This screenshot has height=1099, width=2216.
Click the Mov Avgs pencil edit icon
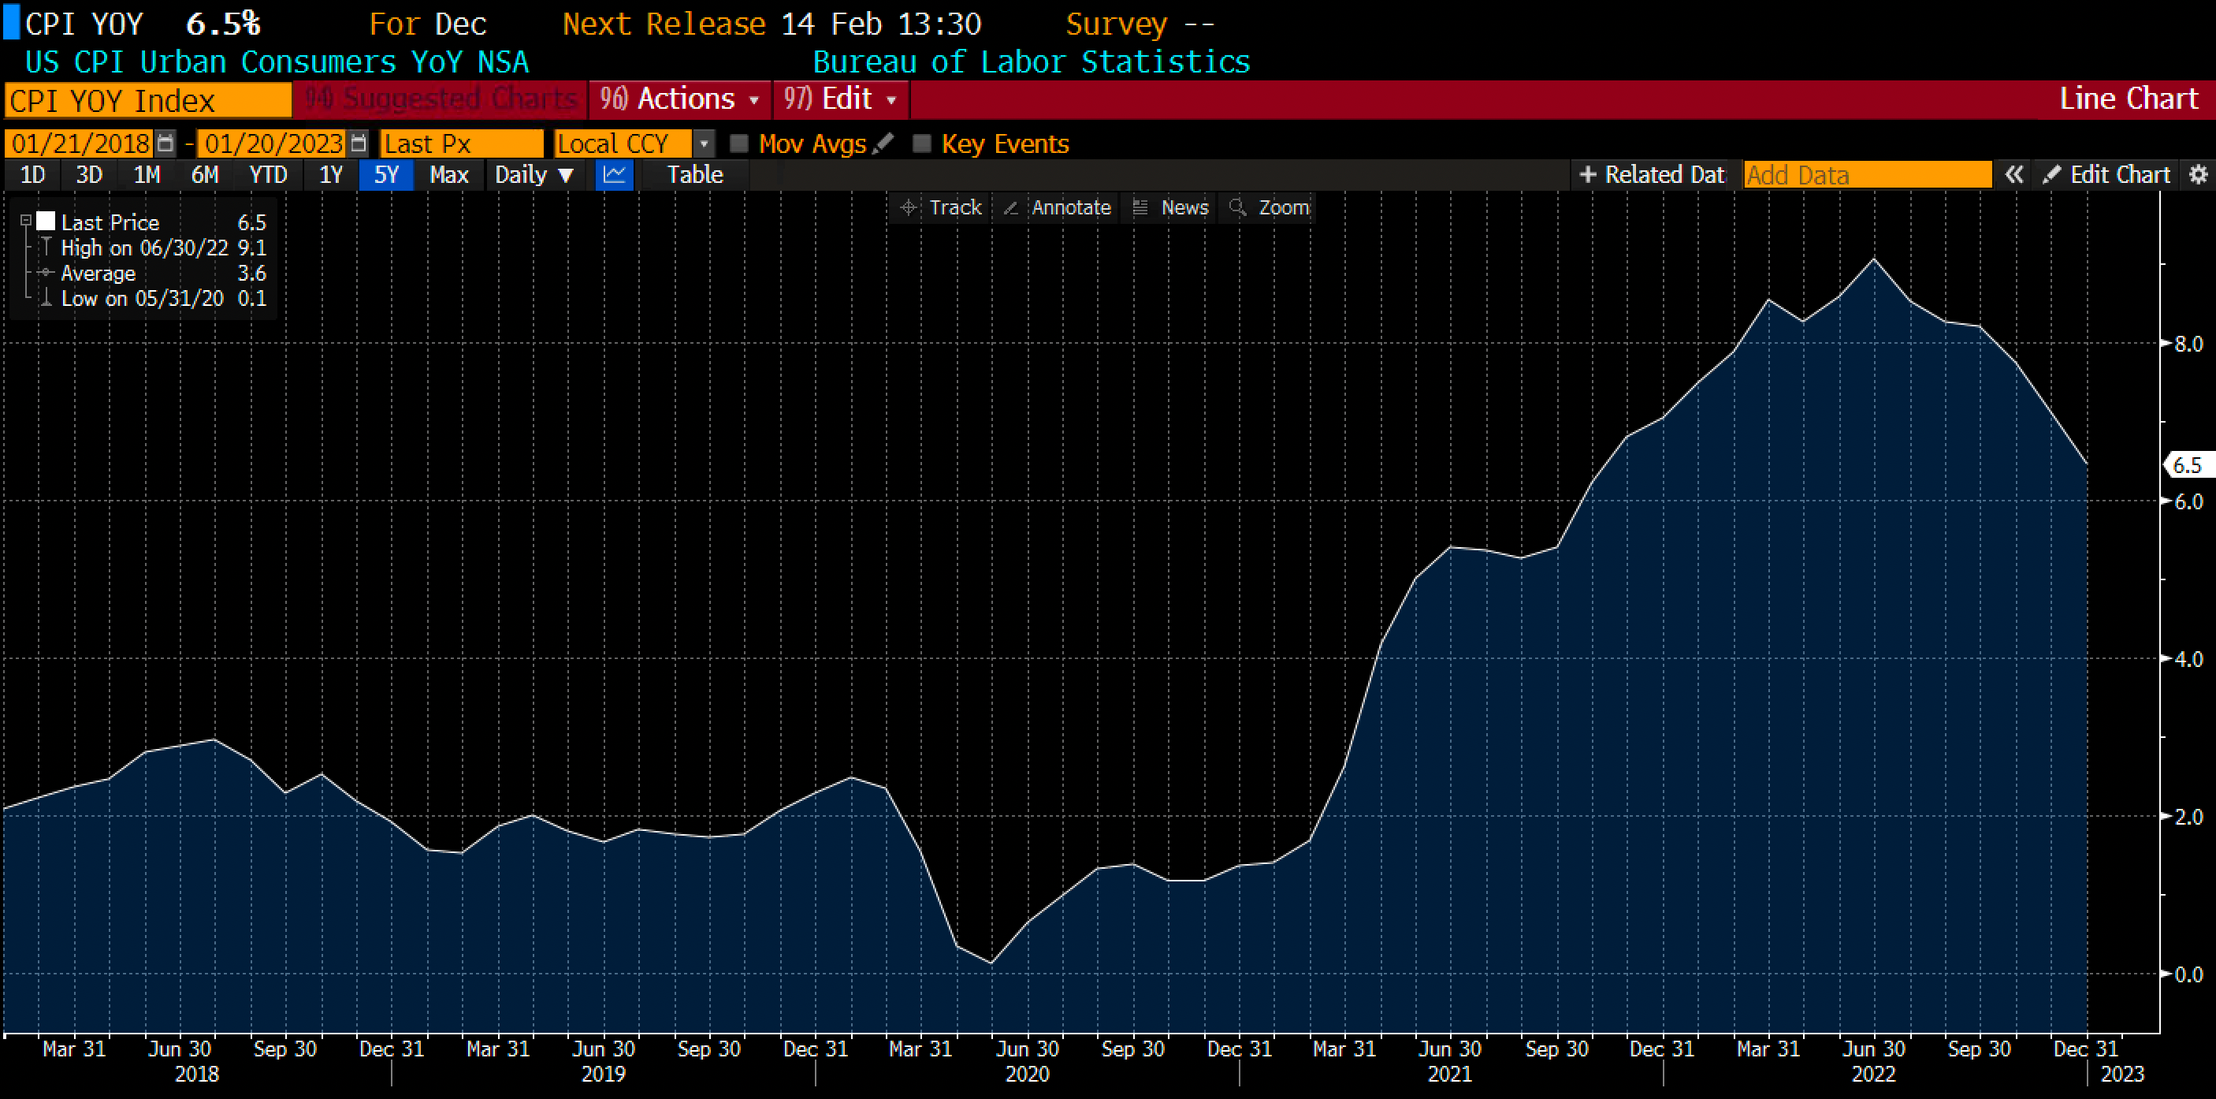pyautogui.click(x=883, y=143)
